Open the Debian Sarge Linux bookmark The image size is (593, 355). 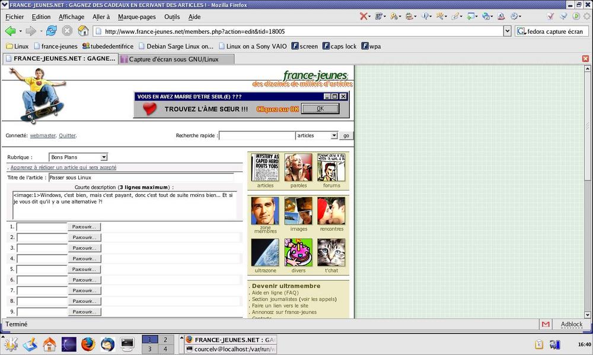(x=176, y=46)
